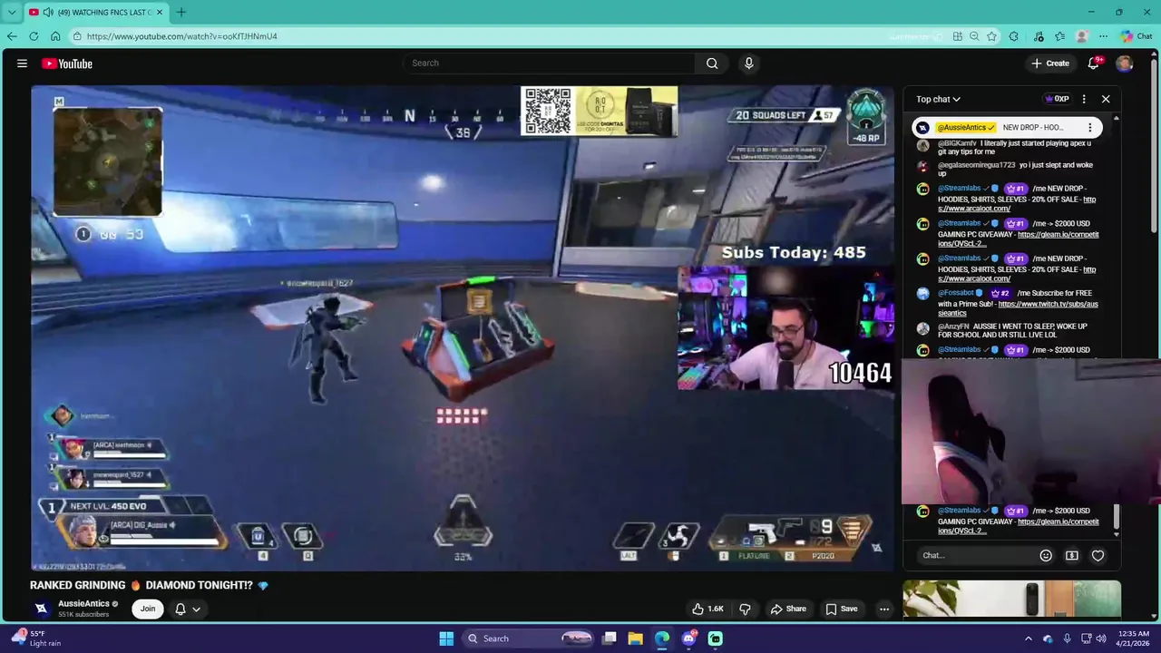This screenshot has width=1161, height=653.
Task: Reload the page in Edge
Action: click(34, 36)
